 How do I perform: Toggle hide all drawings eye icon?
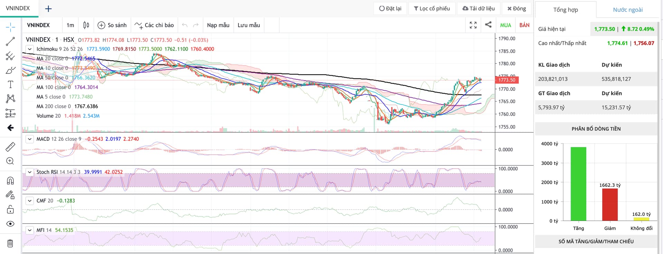pyautogui.click(x=10, y=224)
